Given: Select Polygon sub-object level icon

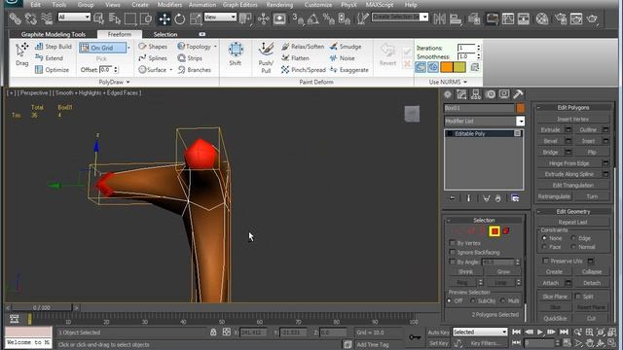Looking at the screenshot, I should tap(495, 231).
